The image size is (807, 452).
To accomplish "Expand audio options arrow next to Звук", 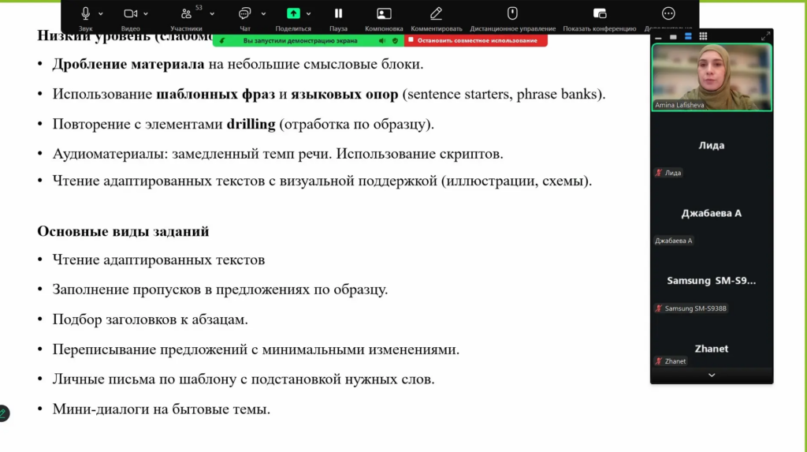I will [x=101, y=14].
